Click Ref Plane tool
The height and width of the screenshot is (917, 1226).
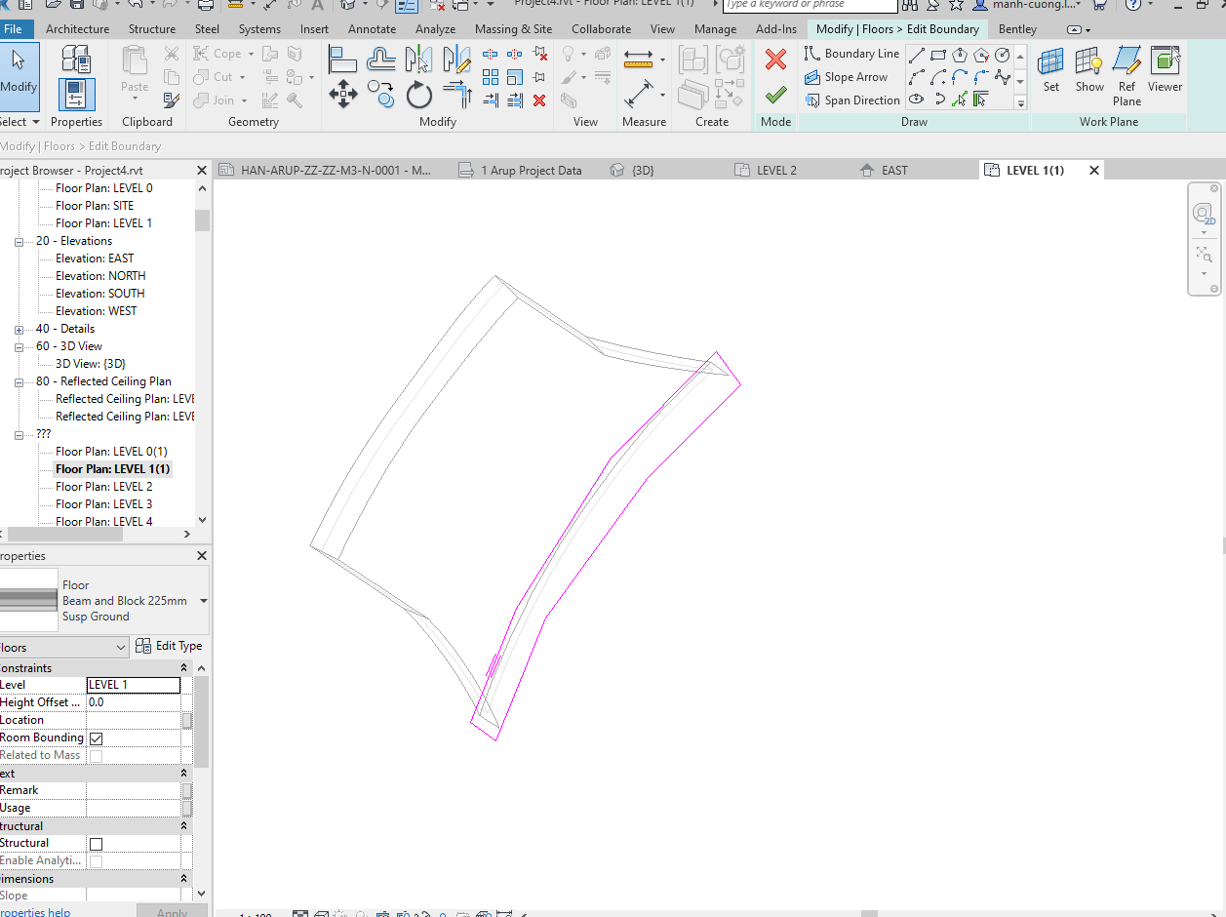pyautogui.click(x=1127, y=77)
